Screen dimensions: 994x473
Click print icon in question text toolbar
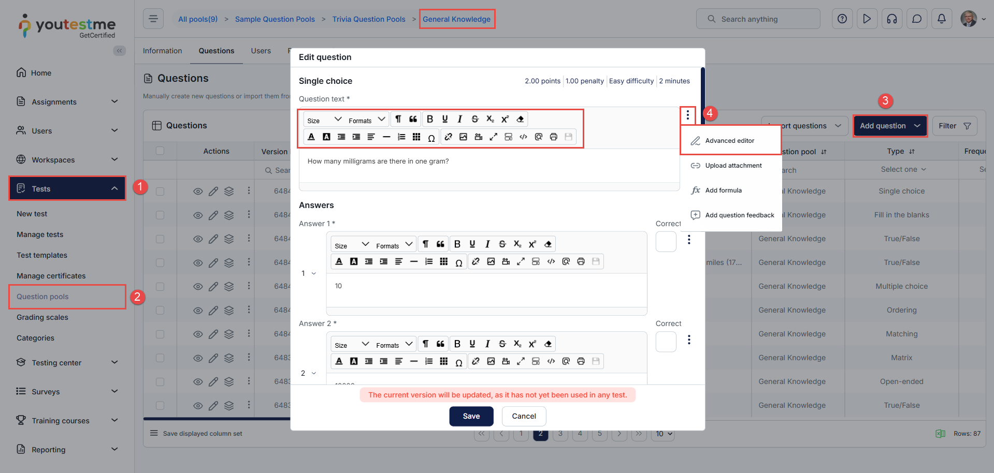click(553, 137)
